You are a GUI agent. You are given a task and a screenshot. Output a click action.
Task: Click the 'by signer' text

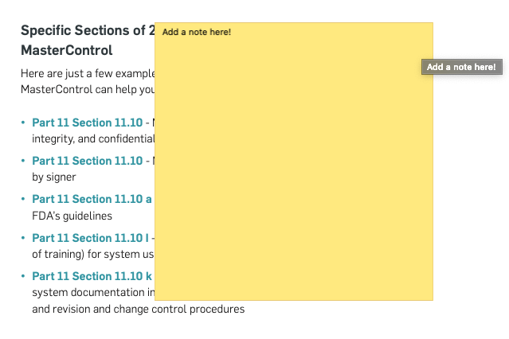click(x=54, y=177)
